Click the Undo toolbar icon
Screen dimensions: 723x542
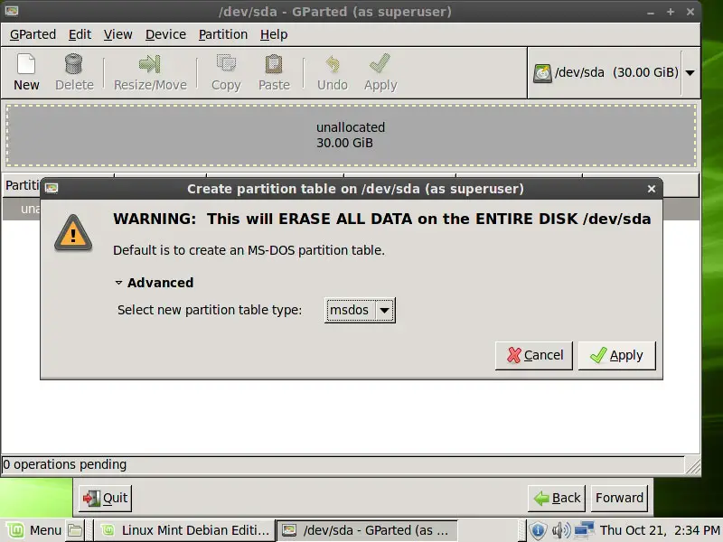(333, 64)
